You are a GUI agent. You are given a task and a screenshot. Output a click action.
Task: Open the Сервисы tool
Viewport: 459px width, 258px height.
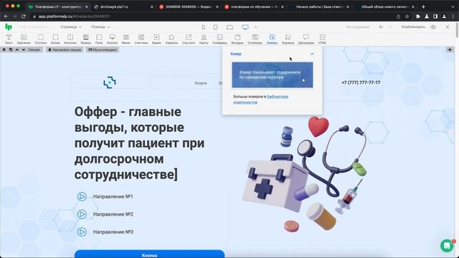point(171,39)
